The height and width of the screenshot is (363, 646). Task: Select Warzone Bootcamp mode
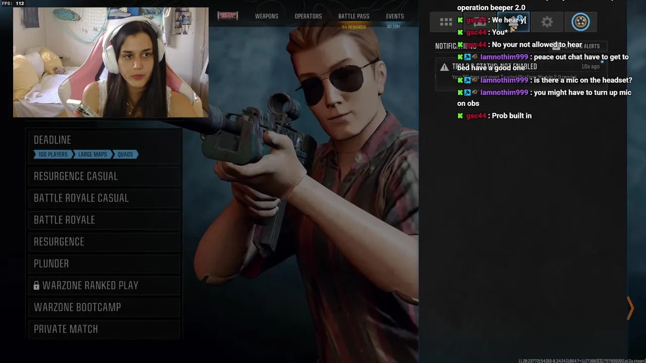[104, 307]
